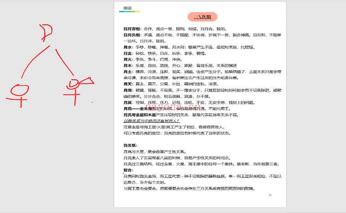Click the phrase '当年有第三者'

(x=265, y=164)
